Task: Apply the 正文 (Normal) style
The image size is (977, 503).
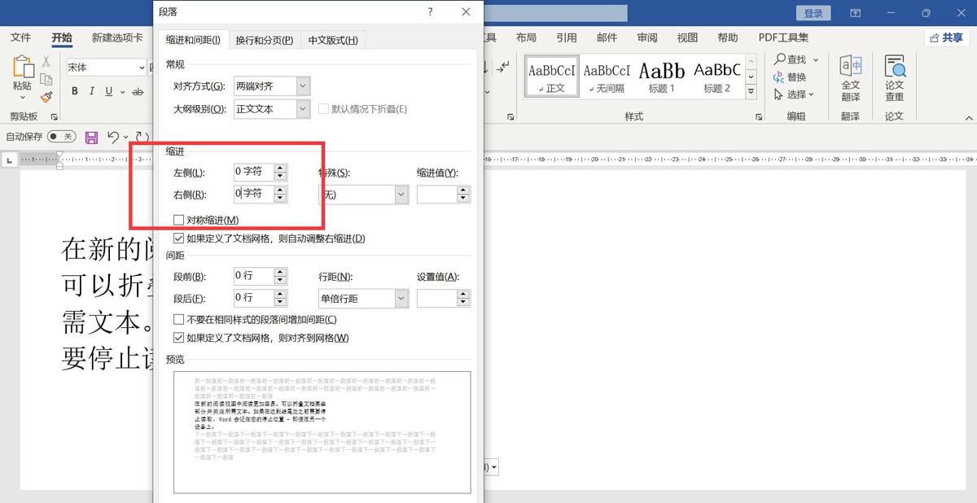Action: coord(552,77)
